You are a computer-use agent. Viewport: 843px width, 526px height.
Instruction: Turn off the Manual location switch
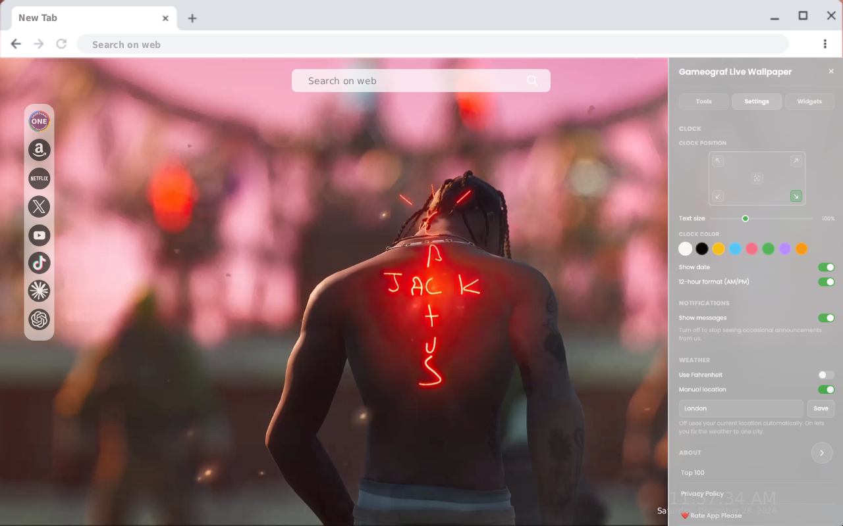point(826,389)
